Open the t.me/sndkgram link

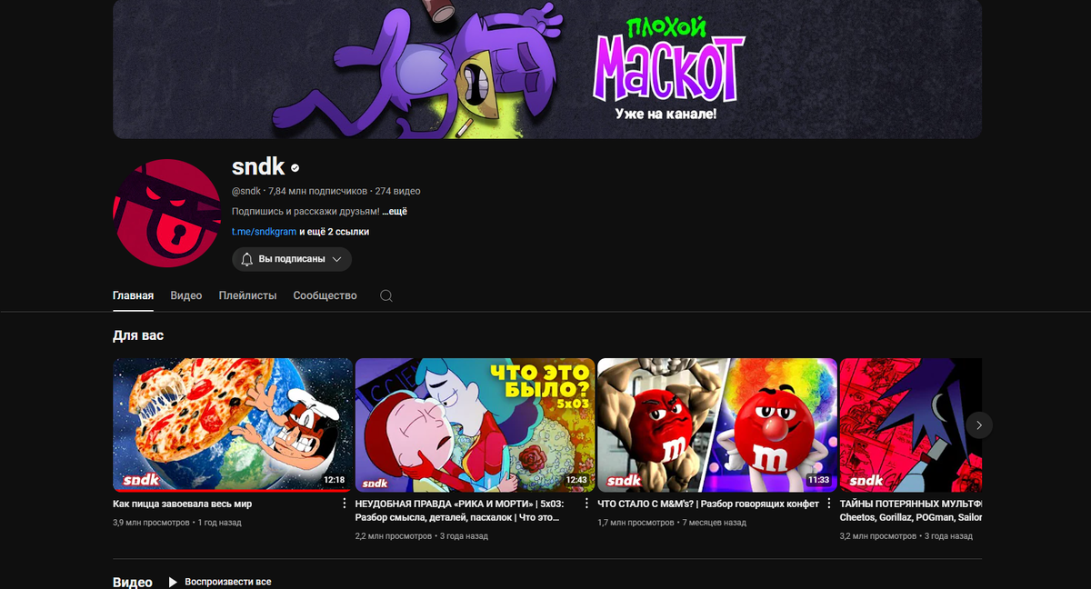click(x=264, y=232)
